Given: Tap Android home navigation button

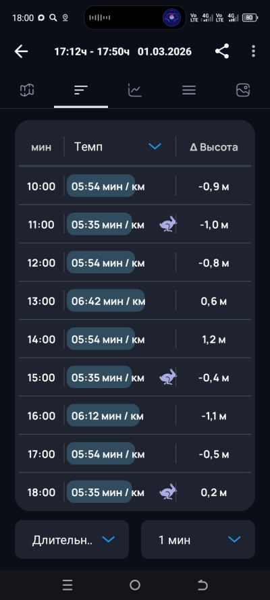Looking at the screenshot, I should pos(135,584).
